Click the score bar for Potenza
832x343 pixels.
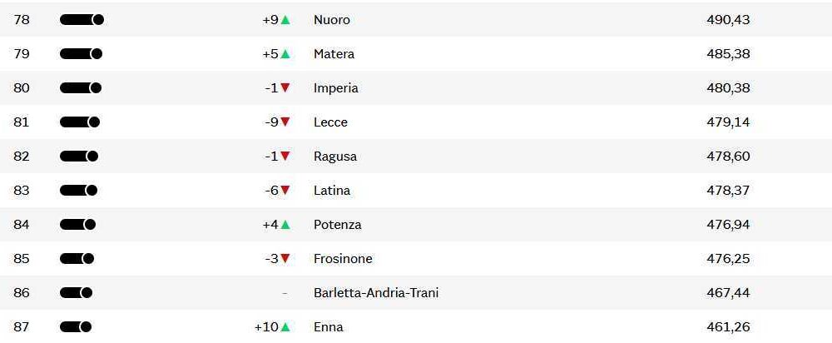[x=77, y=225]
